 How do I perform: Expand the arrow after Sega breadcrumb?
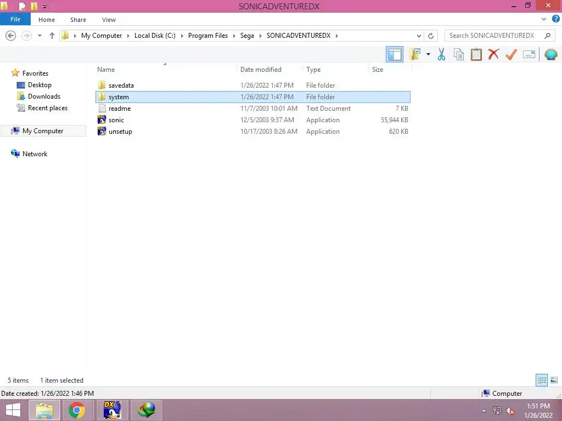point(261,36)
